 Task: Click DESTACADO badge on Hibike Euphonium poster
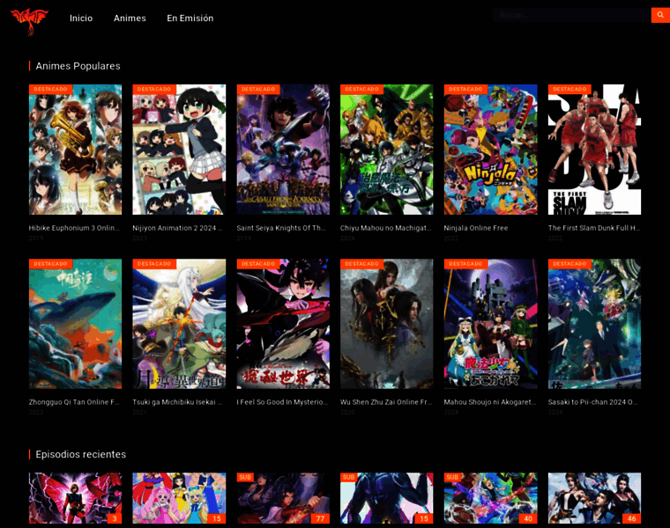[x=50, y=89]
